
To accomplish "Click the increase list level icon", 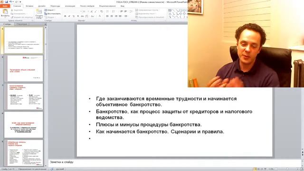I will coord(125,11).
